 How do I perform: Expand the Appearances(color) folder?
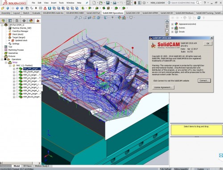coord(172,24)
